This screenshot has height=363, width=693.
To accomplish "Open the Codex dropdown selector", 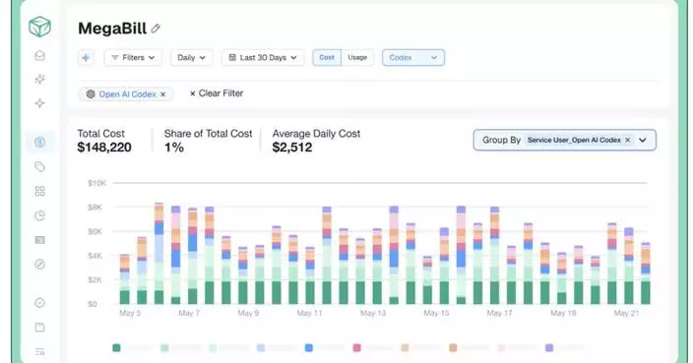I will tap(413, 57).
